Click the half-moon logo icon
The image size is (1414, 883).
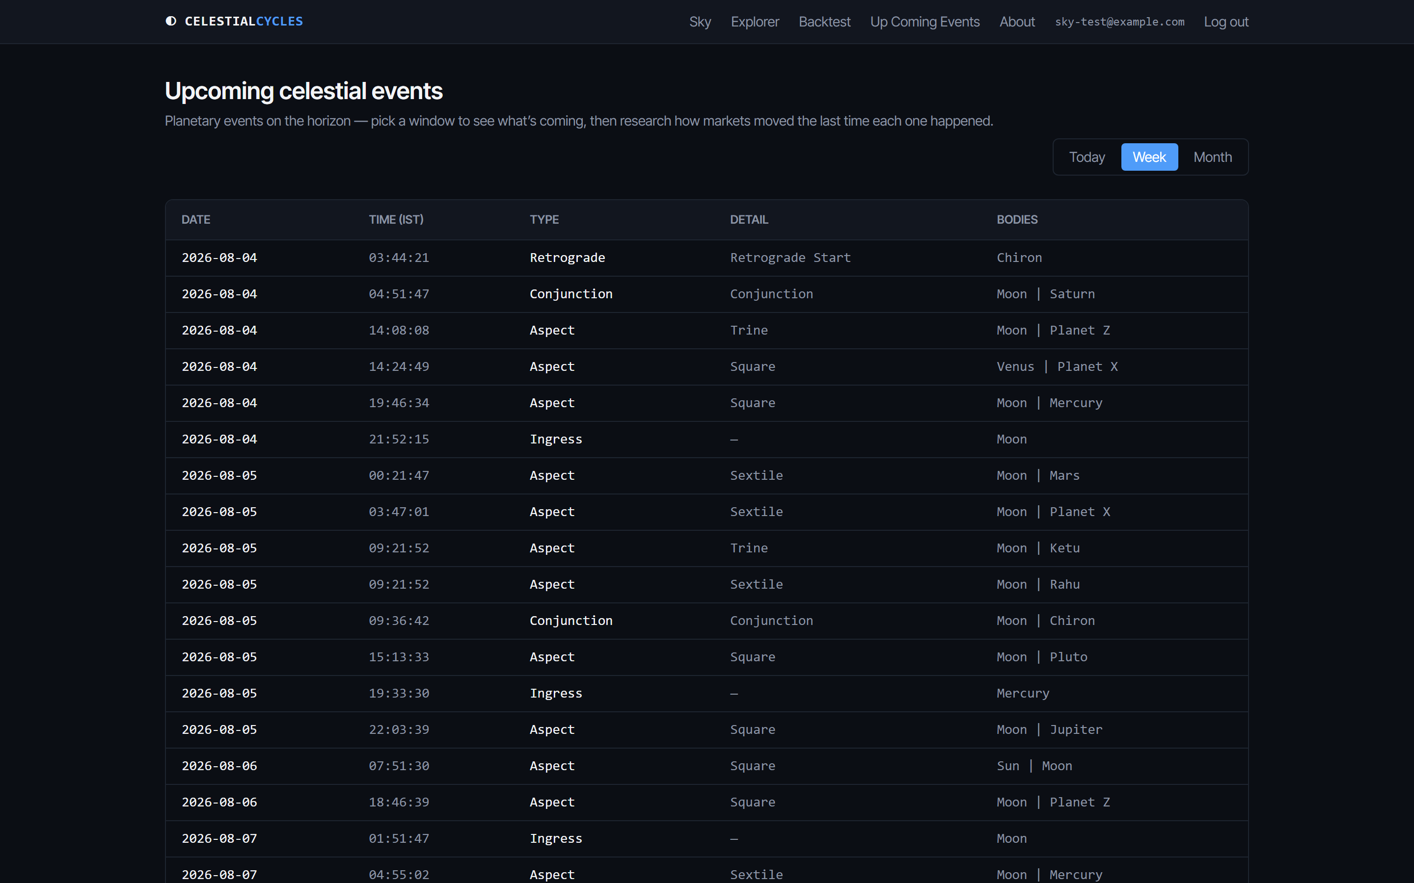coord(171,21)
